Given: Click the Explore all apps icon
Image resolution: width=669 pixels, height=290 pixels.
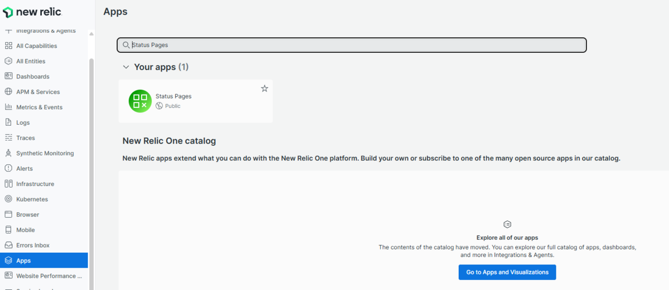Looking at the screenshot, I should coord(507,224).
